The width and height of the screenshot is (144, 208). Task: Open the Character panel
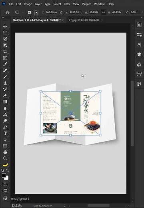click(139, 44)
